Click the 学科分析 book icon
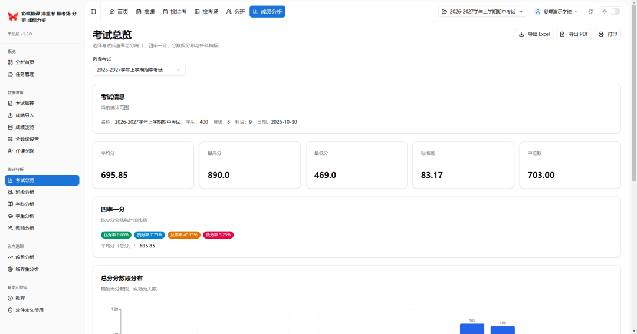 click(x=10, y=204)
